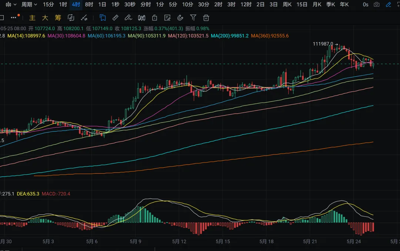Choose the 30秒 interval

tap(130, 4)
